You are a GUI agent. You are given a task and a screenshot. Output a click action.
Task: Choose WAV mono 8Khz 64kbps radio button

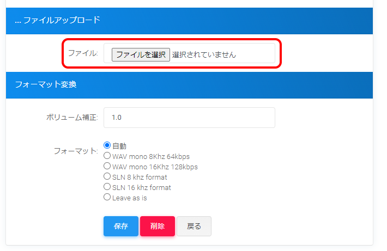107,156
